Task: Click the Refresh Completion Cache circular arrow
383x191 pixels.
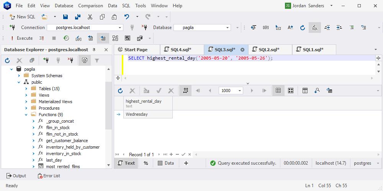Action: [303, 28]
